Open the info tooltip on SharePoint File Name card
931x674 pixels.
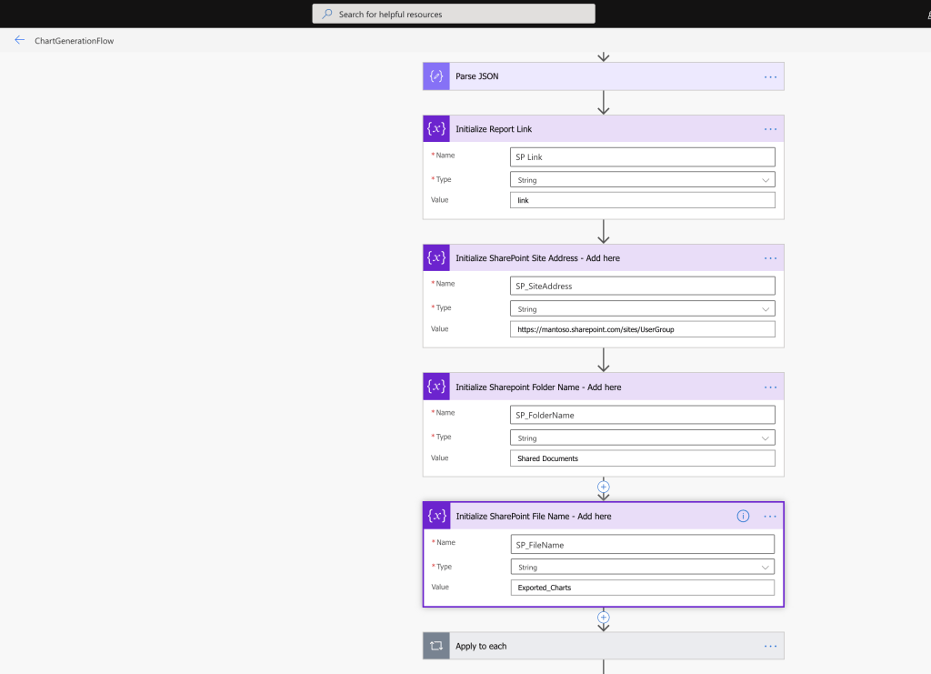[743, 516]
